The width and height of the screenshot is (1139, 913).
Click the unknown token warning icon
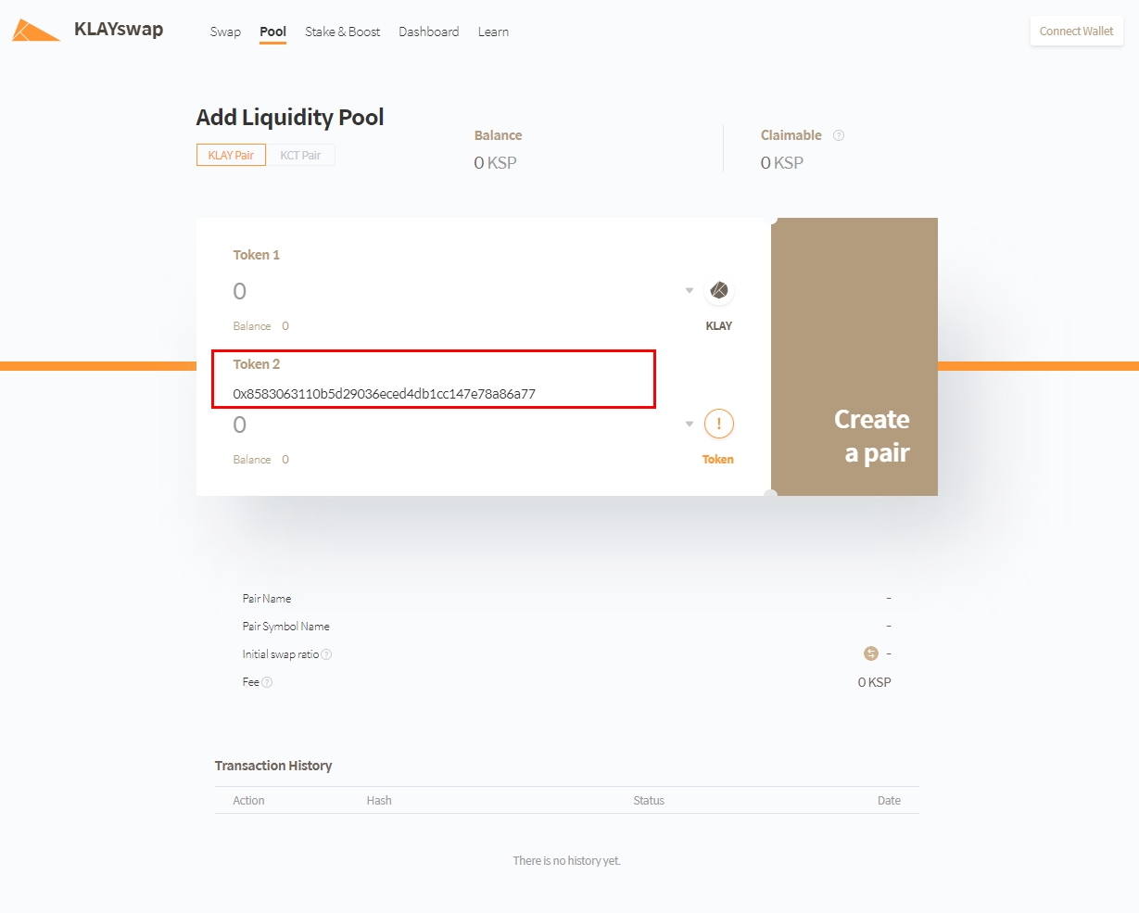point(718,425)
